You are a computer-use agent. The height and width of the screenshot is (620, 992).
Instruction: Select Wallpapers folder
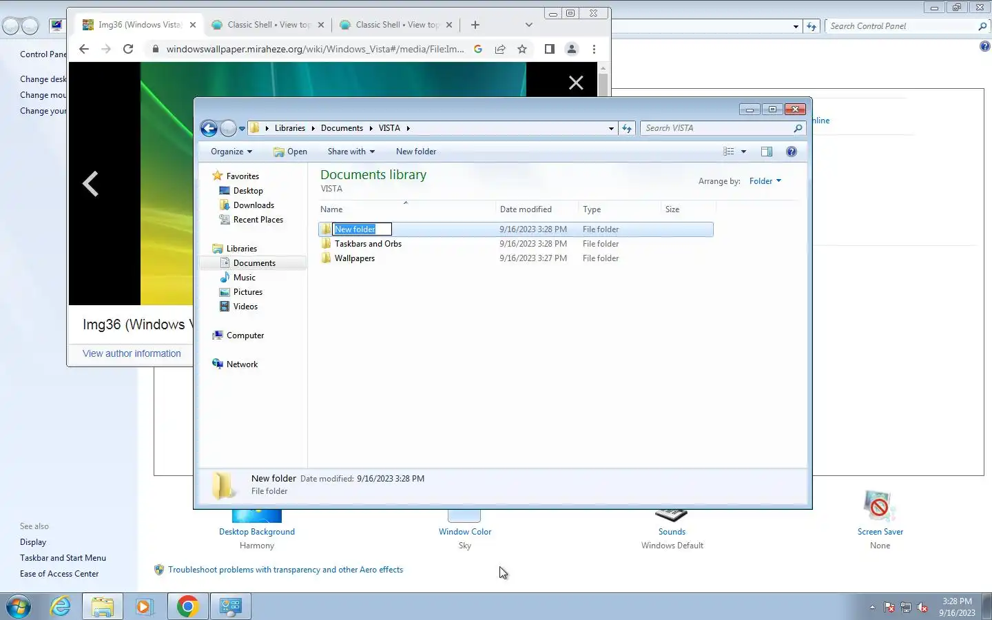click(354, 258)
